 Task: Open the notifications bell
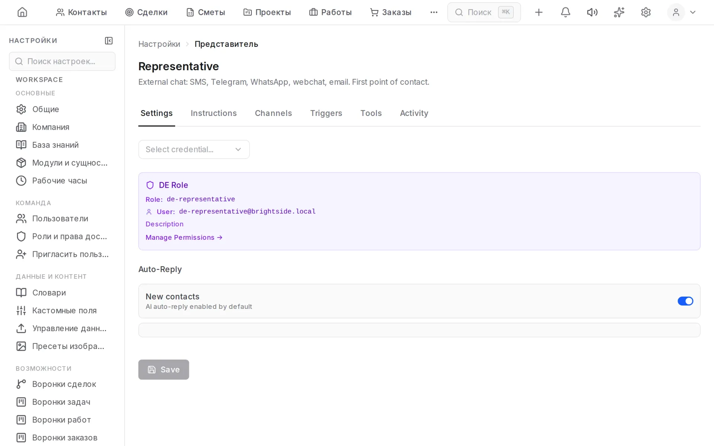coord(565,12)
